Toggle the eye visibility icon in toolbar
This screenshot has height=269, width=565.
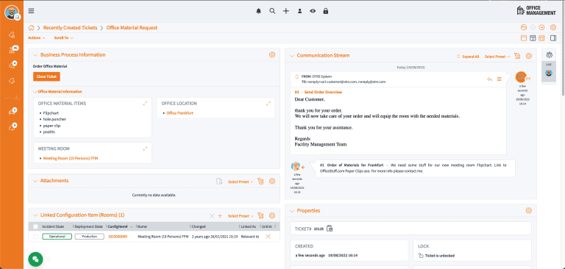[x=313, y=11]
